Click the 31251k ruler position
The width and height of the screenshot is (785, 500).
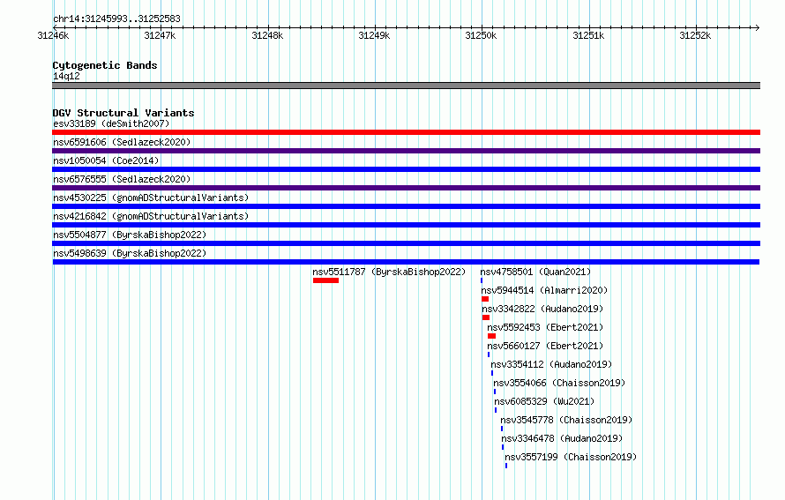tap(588, 35)
